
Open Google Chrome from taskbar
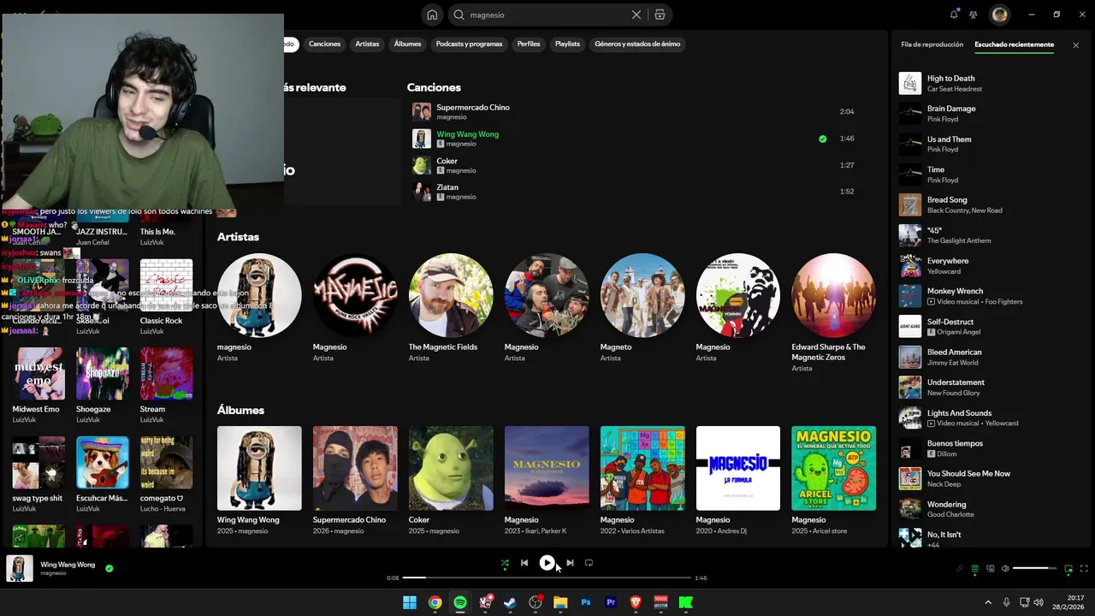click(435, 602)
